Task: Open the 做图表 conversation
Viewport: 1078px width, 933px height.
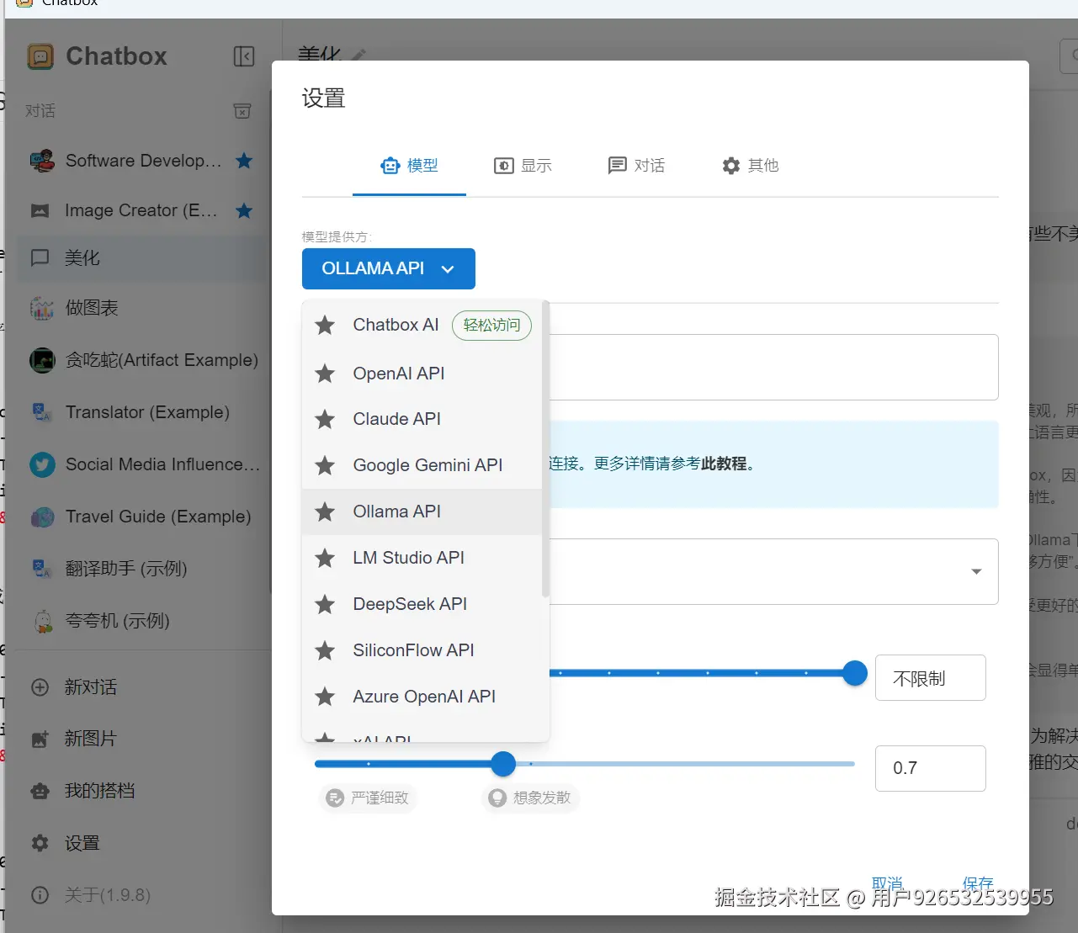Action: pyautogui.click(x=141, y=308)
